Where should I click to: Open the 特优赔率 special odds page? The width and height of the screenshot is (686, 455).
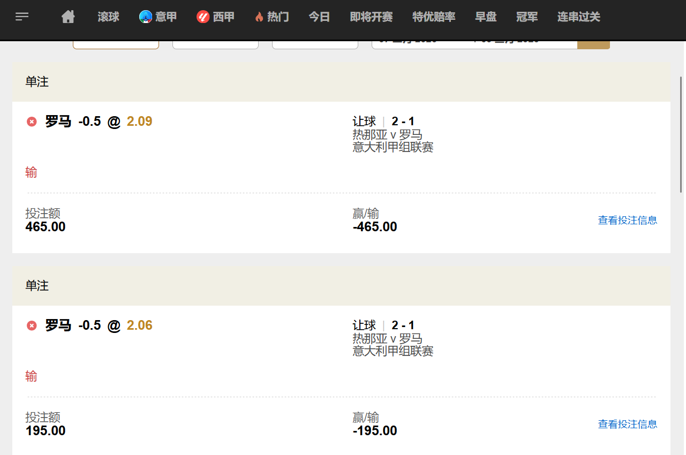pos(434,17)
